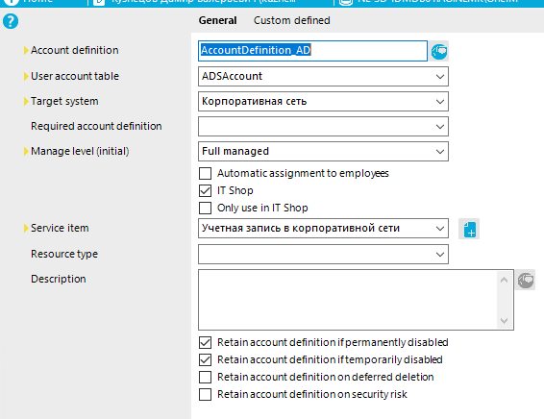544x419 pixels.
Task: Click the Account definition label
Action: (x=75, y=50)
